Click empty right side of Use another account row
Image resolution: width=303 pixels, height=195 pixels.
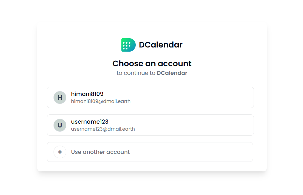click(x=217, y=152)
